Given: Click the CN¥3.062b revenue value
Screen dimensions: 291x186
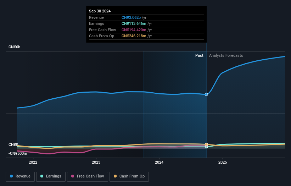Looking at the screenshot, I should point(131,17).
